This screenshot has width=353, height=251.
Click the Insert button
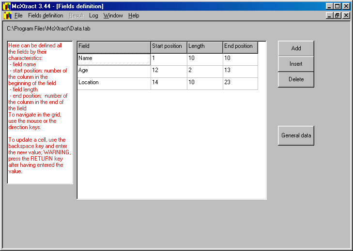[296, 64]
